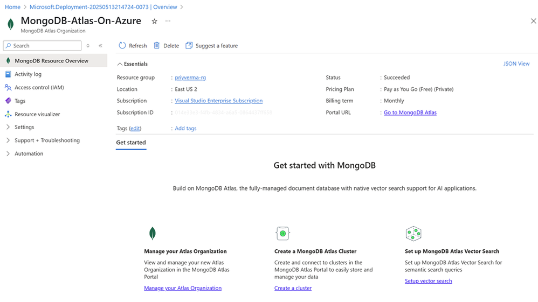Viewport: 538px width, 302px height.
Task: Open the Go to MongoDB Atlas link
Action: 410,113
